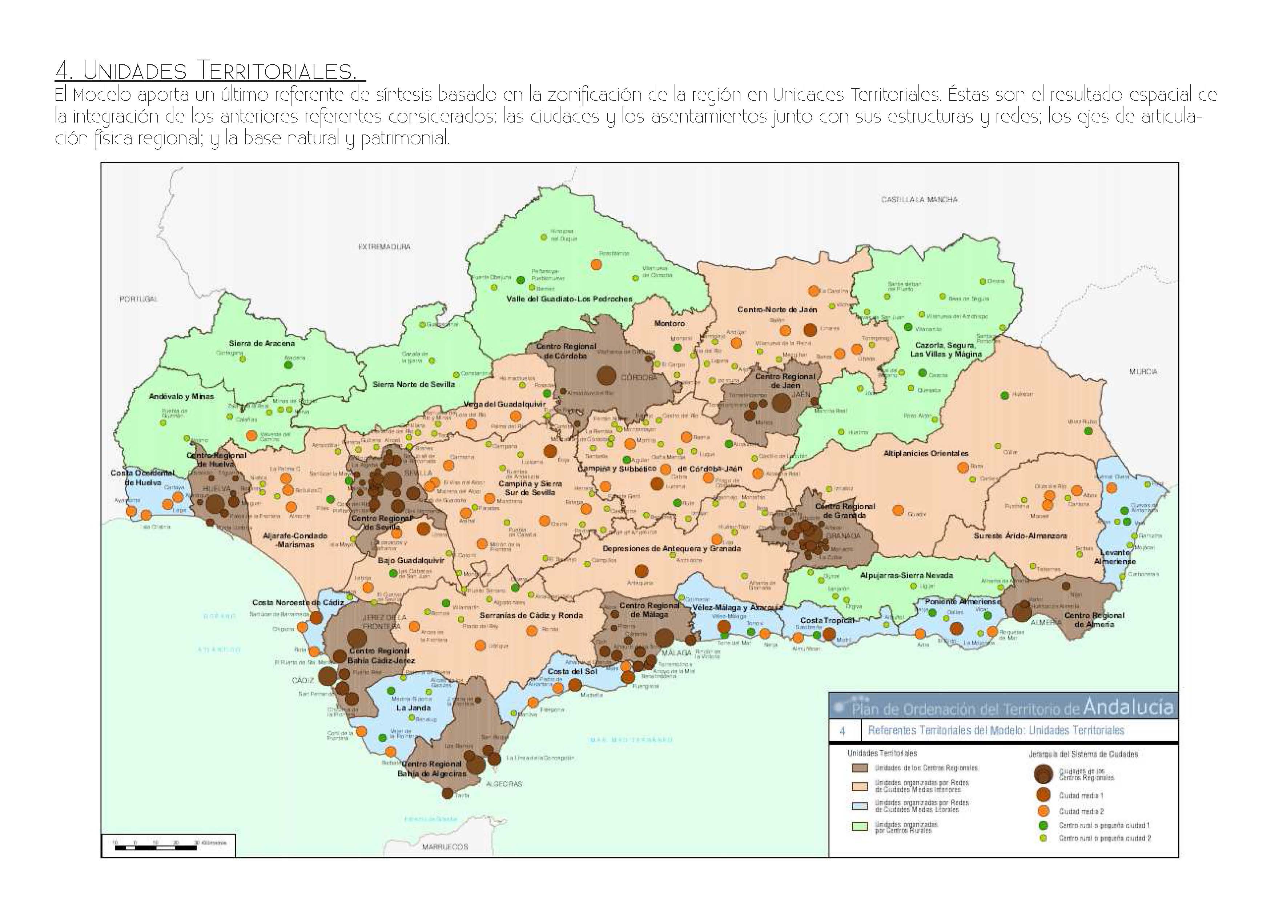Select peach swatch for Ciudades Medias Interiores
1275x902 pixels.
pyautogui.click(x=860, y=786)
